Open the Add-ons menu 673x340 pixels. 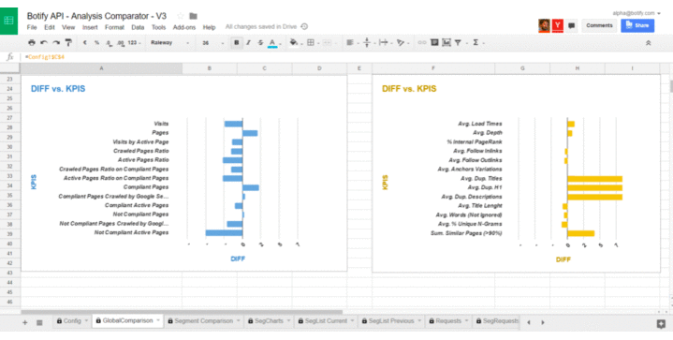[184, 27]
